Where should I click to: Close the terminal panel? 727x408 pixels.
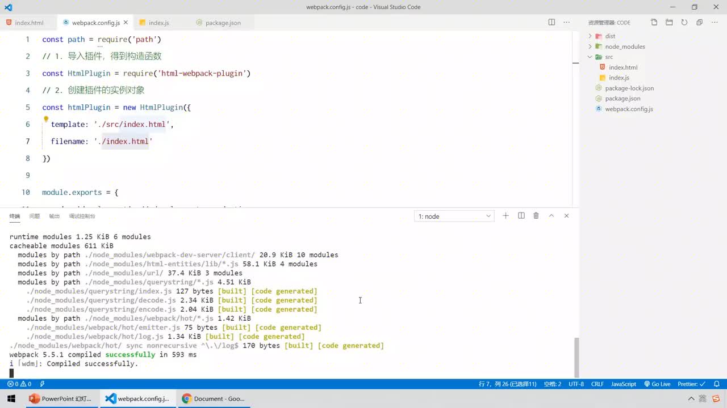[x=566, y=216]
